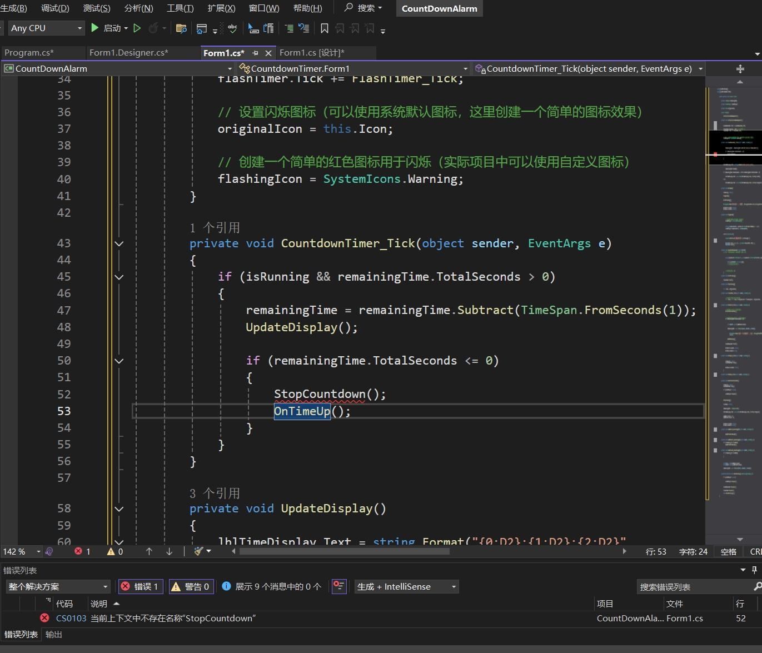
Task: Open the 生成 + IntelliSense source dropdown
Action: [407, 586]
